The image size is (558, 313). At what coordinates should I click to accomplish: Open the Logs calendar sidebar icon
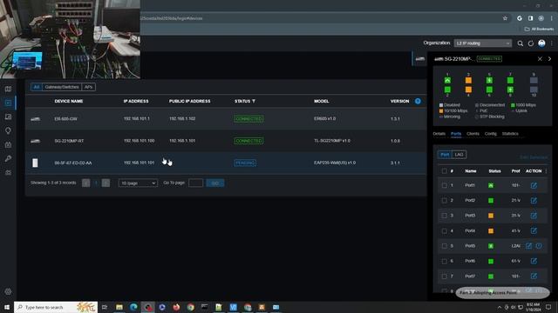click(8, 145)
